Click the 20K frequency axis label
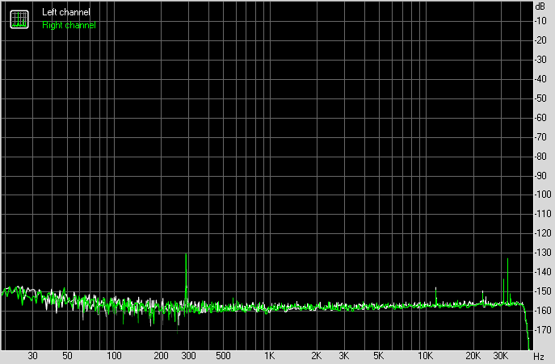The width and height of the screenshot is (555, 364). tap(473, 356)
